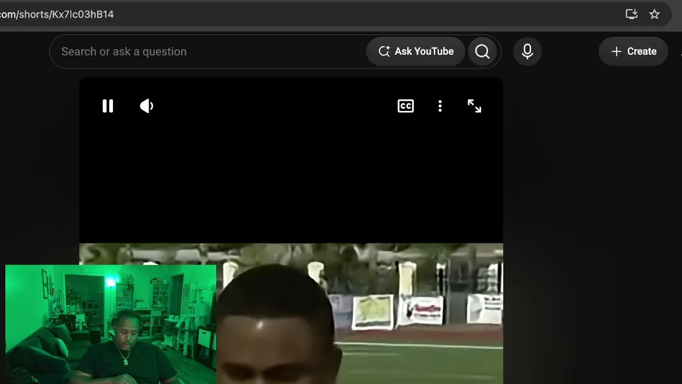Pause the Shorts video
The height and width of the screenshot is (384, 682).
point(108,106)
